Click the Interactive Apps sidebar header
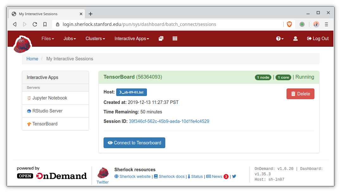Image resolution: width=341 pixels, height=193 pixels. click(x=55, y=77)
